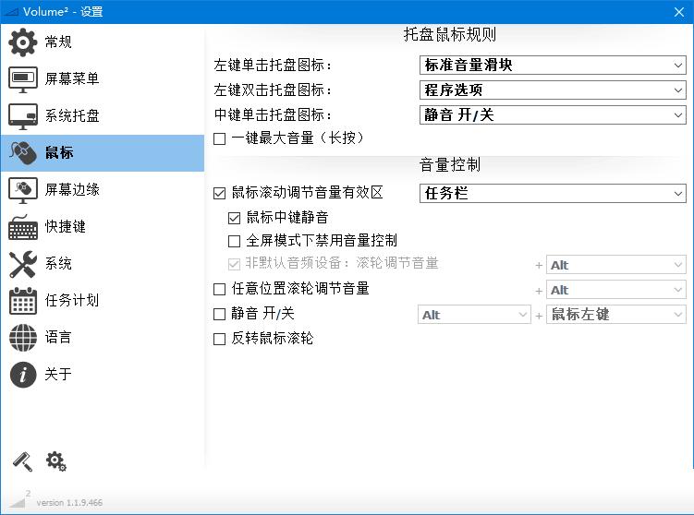Image resolution: width=694 pixels, height=515 pixels.
Task: Open the 快捷键 keyboard icon
Action: [23, 227]
